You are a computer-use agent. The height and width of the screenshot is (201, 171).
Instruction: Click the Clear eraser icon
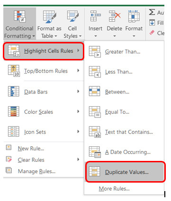click(152, 33)
